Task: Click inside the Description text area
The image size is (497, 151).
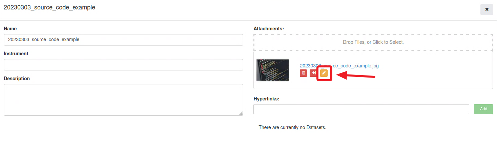Action: pyautogui.click(x=123, y=99)
